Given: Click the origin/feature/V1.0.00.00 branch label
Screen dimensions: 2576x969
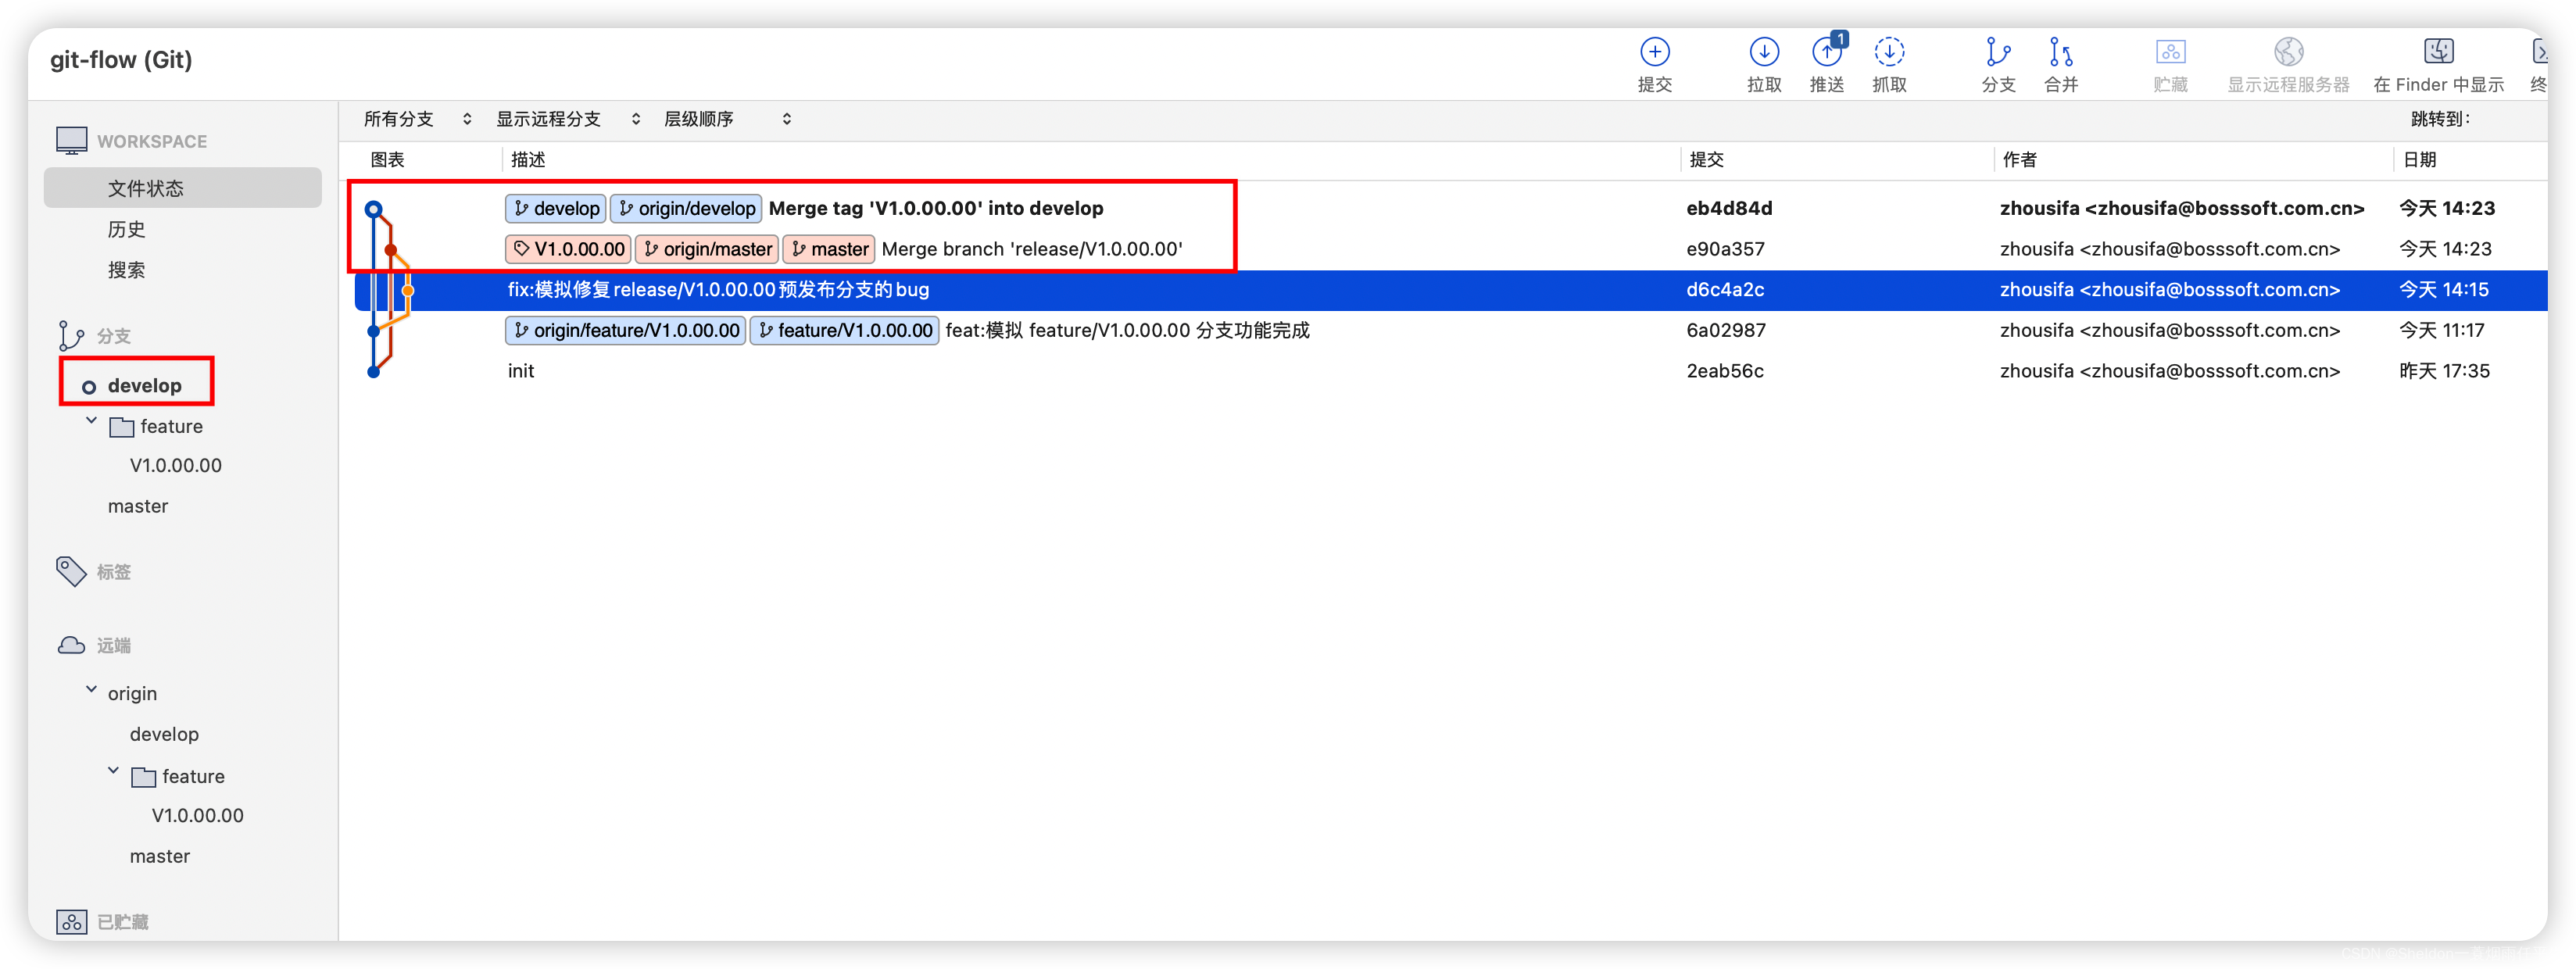Looking at the screenshot, I should 626,330.
